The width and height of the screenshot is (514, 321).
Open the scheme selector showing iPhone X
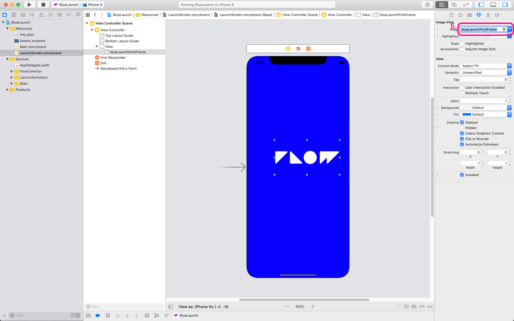click(93, 5)
